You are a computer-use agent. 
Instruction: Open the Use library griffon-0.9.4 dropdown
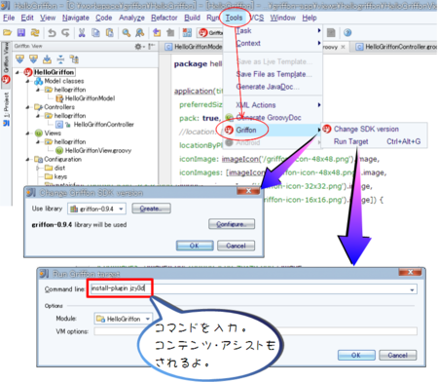[96, 209]
